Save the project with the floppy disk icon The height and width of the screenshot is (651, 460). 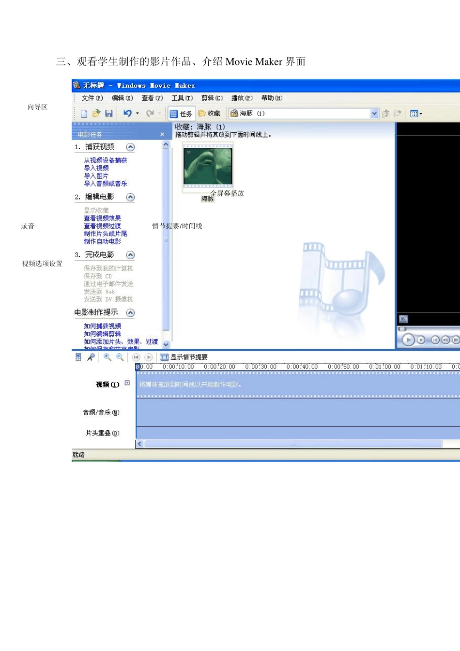tap(108, 113)
